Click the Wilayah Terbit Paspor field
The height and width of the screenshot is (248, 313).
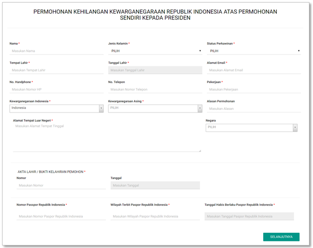pos(155,216)
